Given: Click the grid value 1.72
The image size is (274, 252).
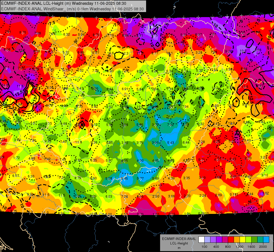Looking at the screenshot, I should (17, 158).
